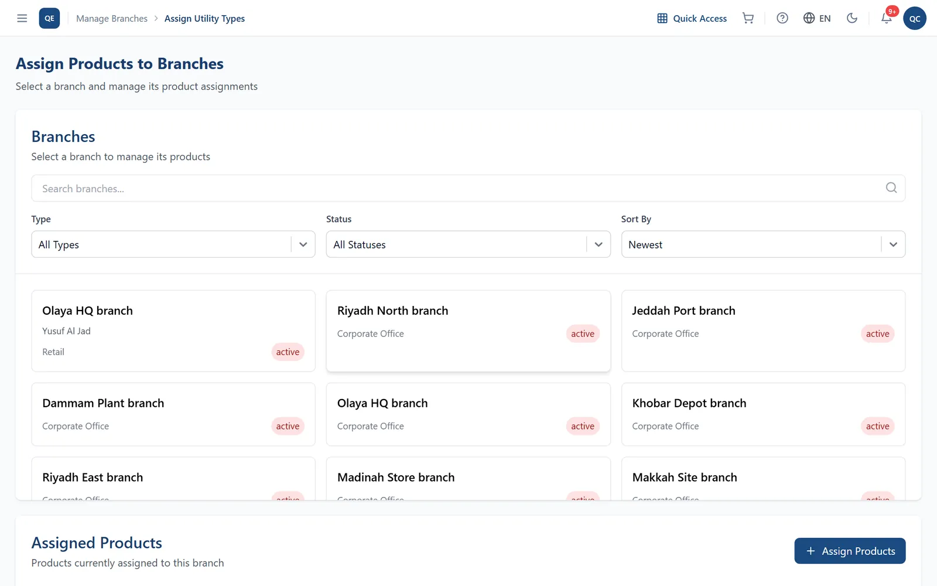Click the Assign Utility Types breadcrumb
The height and width of the screenshot is (586, 937).
[x=204, y=19]
